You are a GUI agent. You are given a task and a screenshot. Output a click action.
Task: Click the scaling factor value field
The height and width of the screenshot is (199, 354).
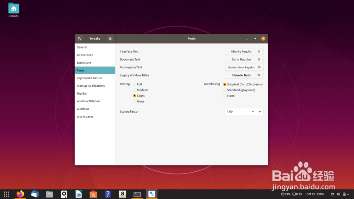[237, 112]
